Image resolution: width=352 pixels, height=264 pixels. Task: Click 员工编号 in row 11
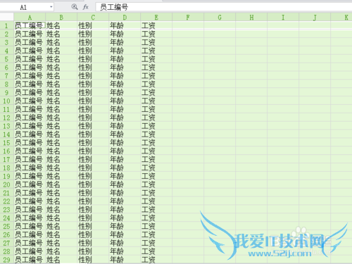click(x=29, y=109)
